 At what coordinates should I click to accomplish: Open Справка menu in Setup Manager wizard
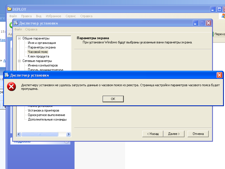point(31,29)
